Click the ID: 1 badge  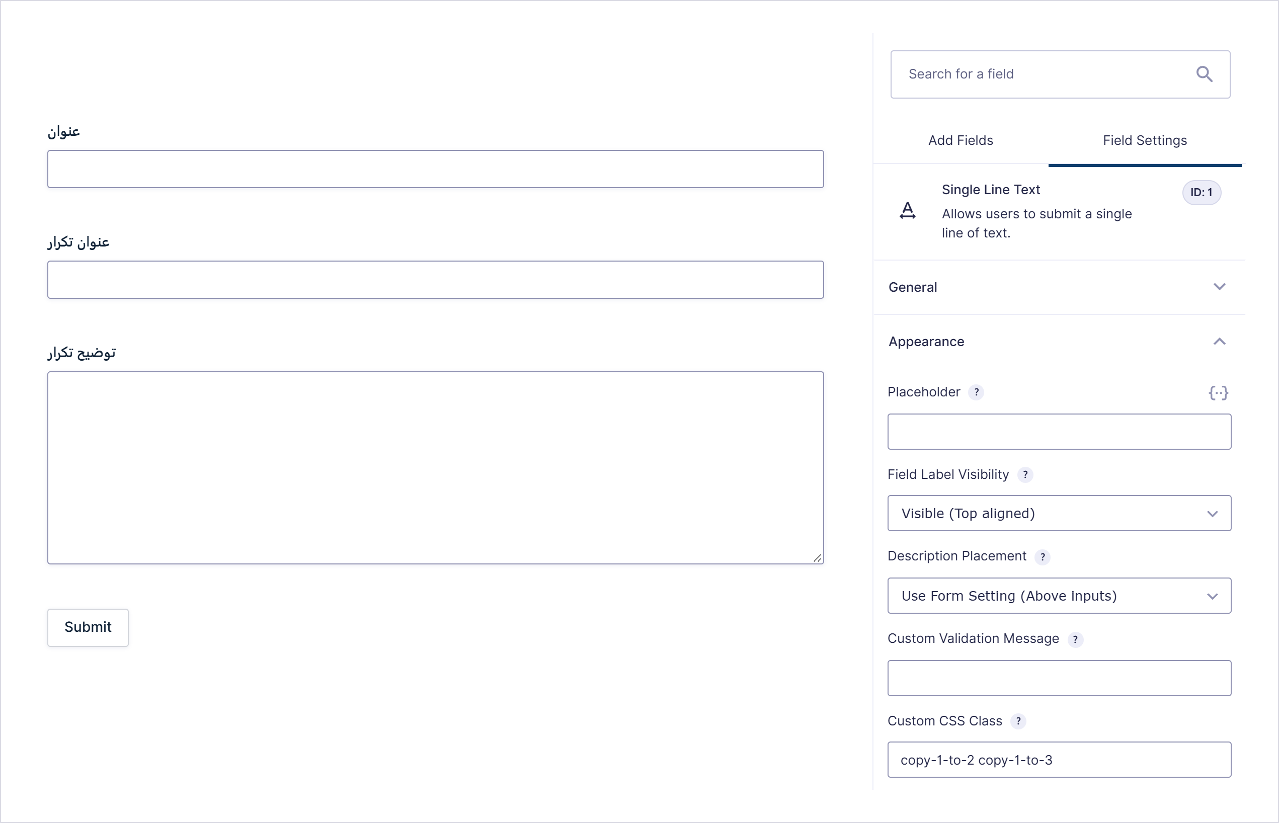pos(1201,192)
